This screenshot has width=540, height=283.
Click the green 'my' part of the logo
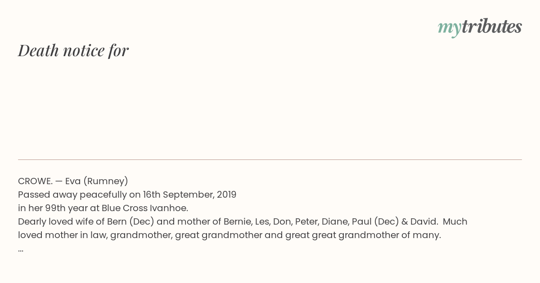pos(449,29)
